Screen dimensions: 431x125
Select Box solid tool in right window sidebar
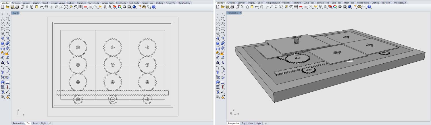218,43
